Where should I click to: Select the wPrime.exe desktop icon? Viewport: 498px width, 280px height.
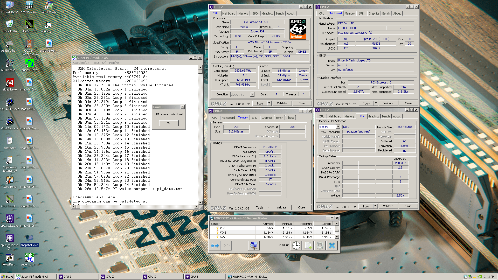[49, 7]
